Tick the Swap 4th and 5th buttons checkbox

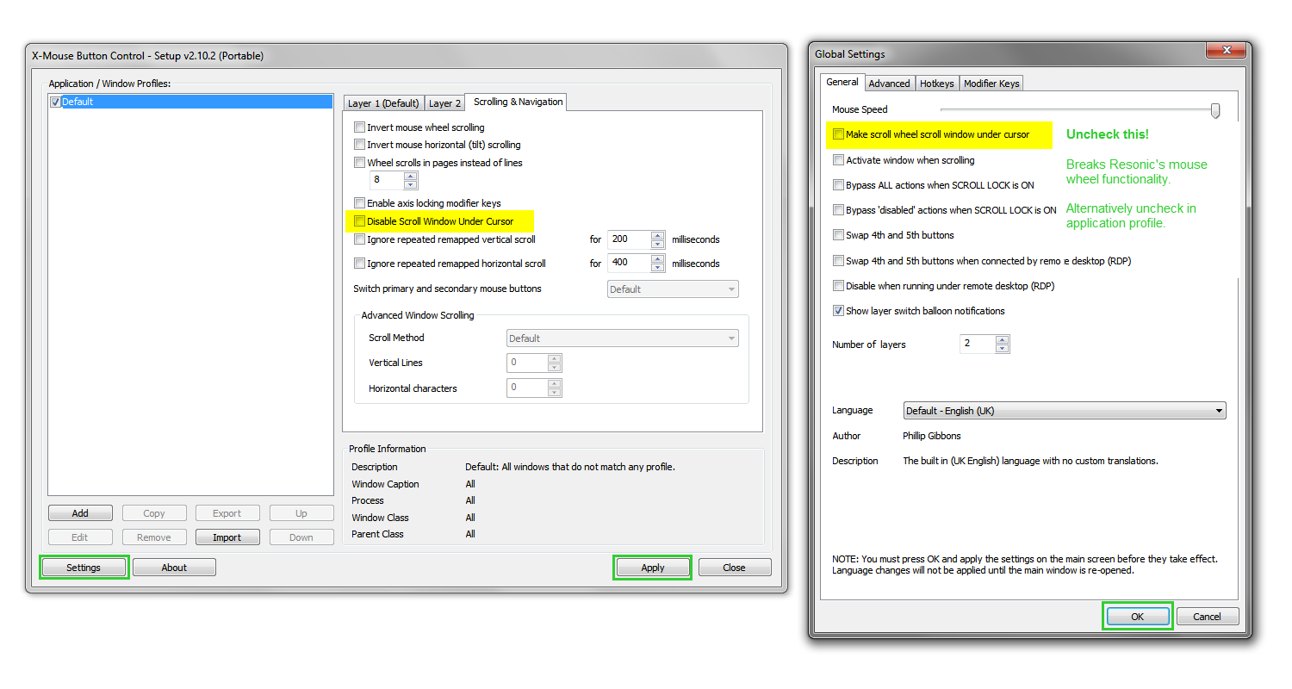(838, 235)
